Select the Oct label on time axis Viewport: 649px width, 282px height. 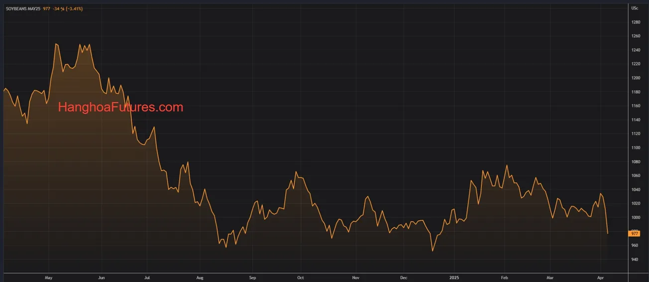click(300, 277)
